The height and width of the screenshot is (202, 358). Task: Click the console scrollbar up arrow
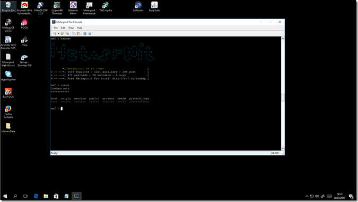(x=283, y=38)
